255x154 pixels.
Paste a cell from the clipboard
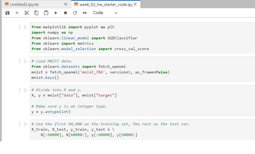(x=46, y=13)
